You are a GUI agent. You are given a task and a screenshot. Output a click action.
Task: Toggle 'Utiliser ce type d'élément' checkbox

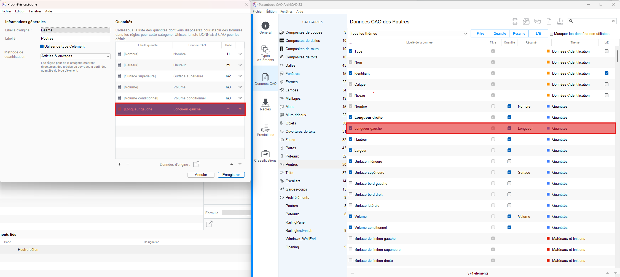pos(42,47)
